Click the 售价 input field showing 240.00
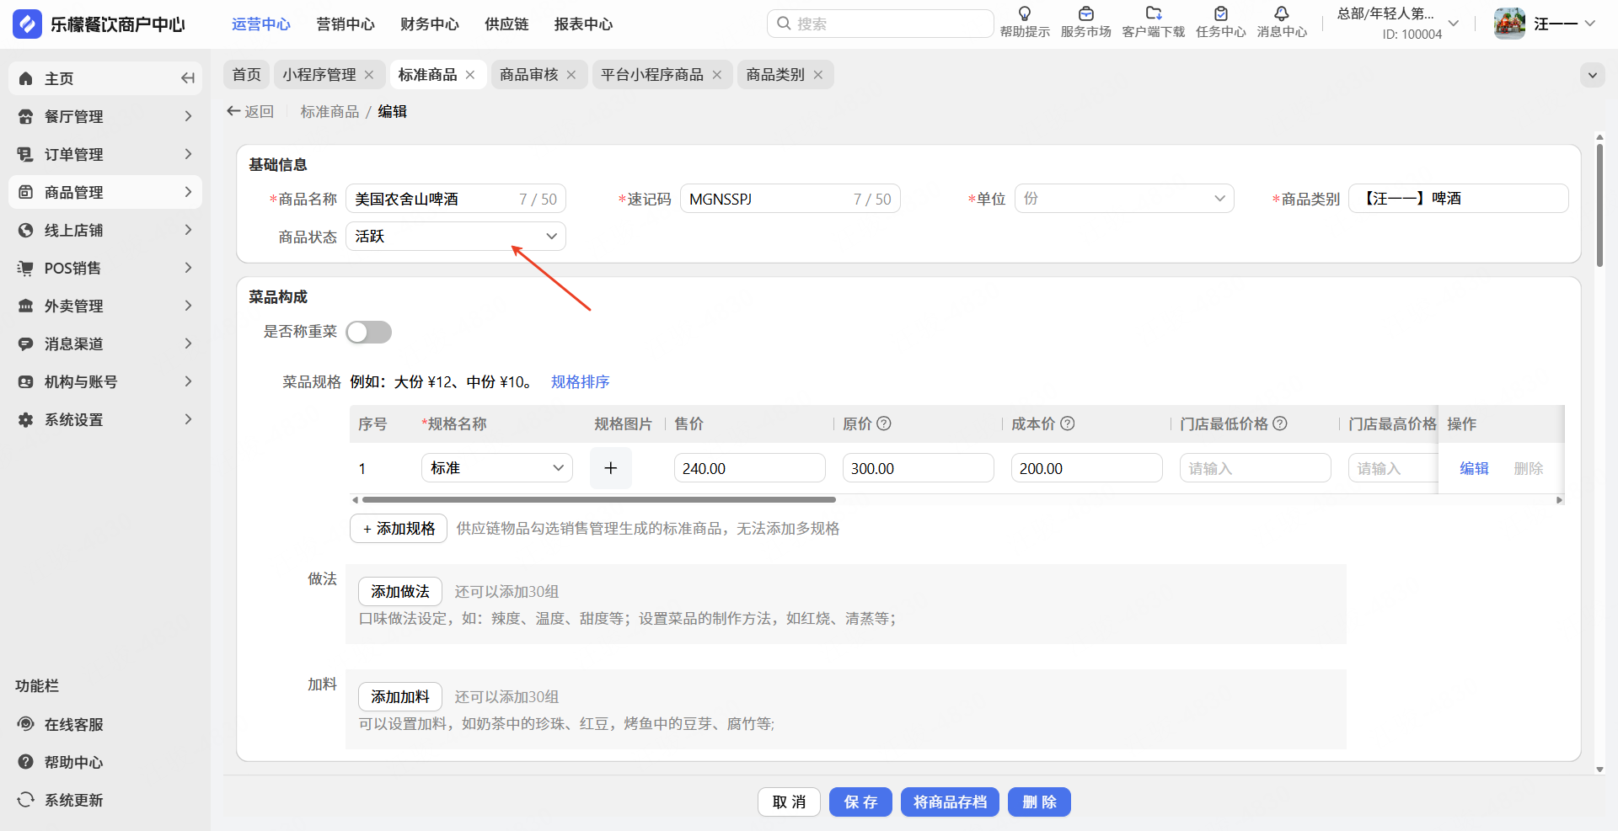 pyautogui.click(x=749, y=468)
